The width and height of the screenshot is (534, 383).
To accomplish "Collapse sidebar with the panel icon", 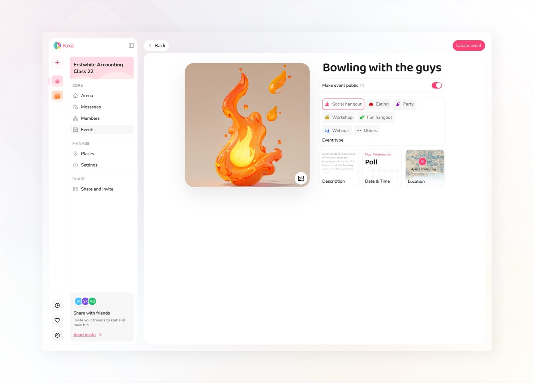I will (x=131, y=46).
